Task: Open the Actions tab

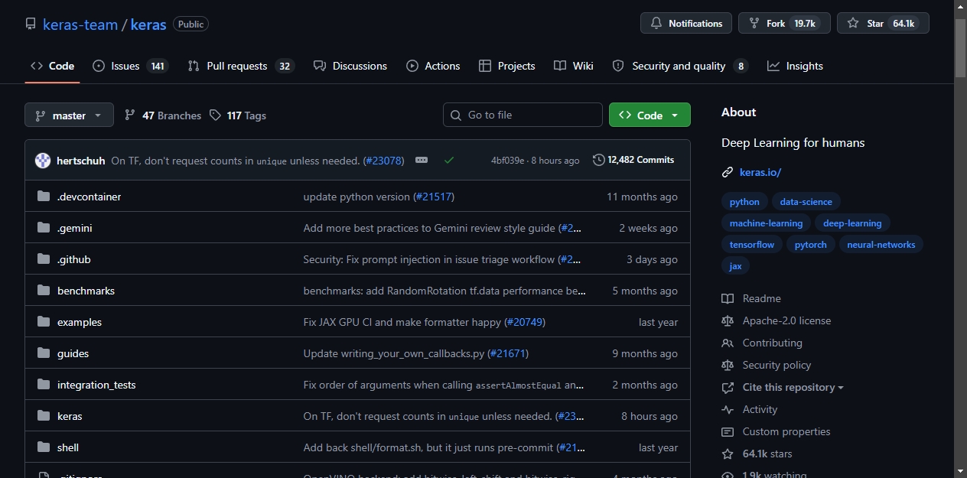Action: [434, 66]
